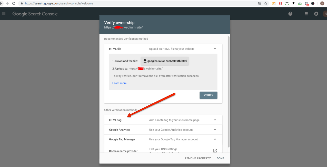327x167 pixels.
Task: Open the notifications bell
Action: click(x=316, y=14)
